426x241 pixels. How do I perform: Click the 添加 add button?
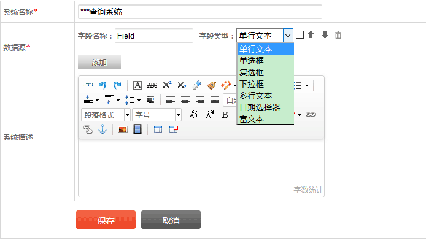(99, 62)
